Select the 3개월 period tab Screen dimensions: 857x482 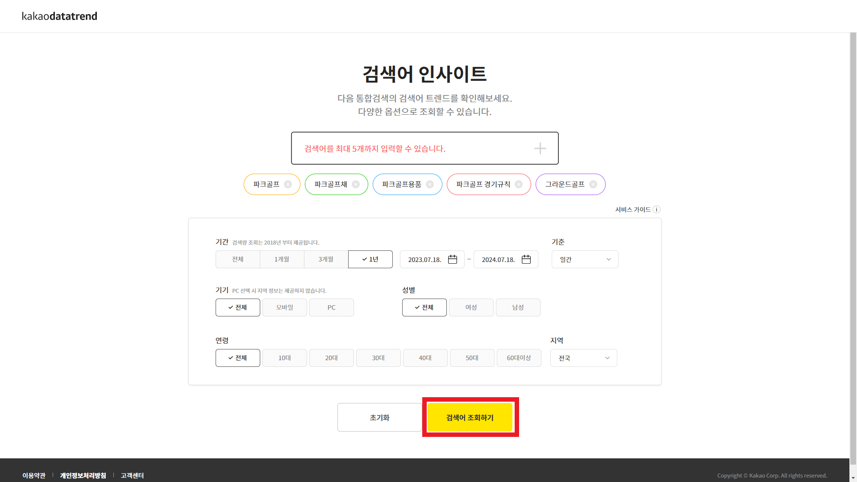tap(326, 259)
